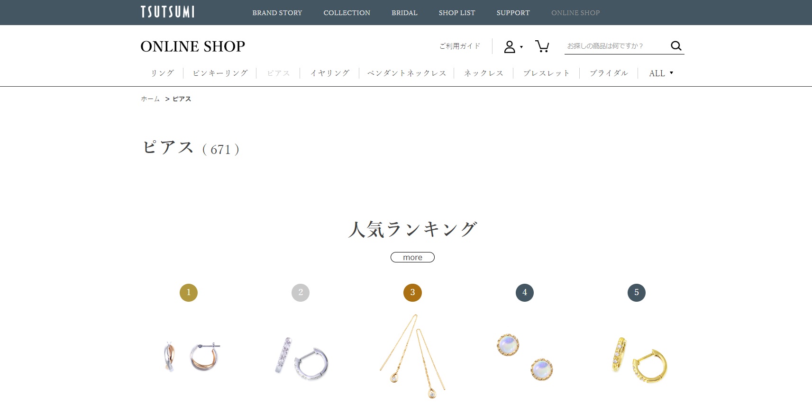
Task: Expand the ALL categories dropdown
Action: click(661, 73)
